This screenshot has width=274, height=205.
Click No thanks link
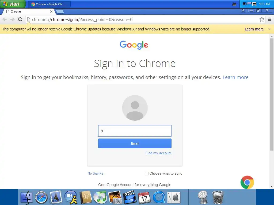(x=95, y=174)
